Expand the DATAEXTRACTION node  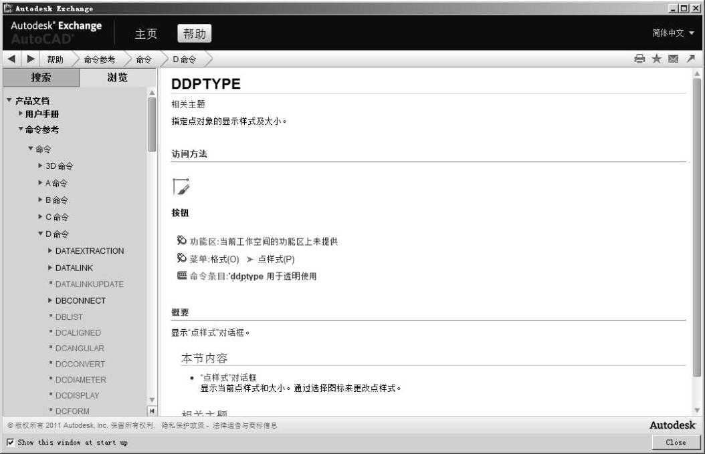point(50,251)
